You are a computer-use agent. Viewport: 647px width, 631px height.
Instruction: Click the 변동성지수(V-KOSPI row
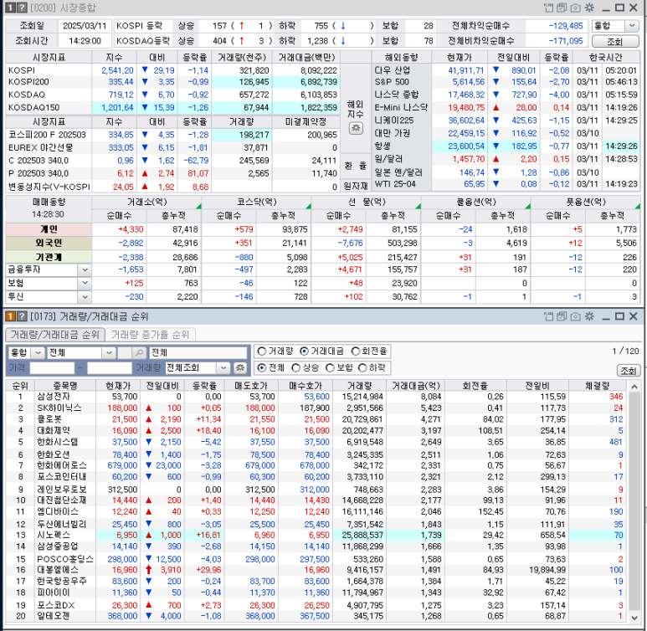coord(172,187)
